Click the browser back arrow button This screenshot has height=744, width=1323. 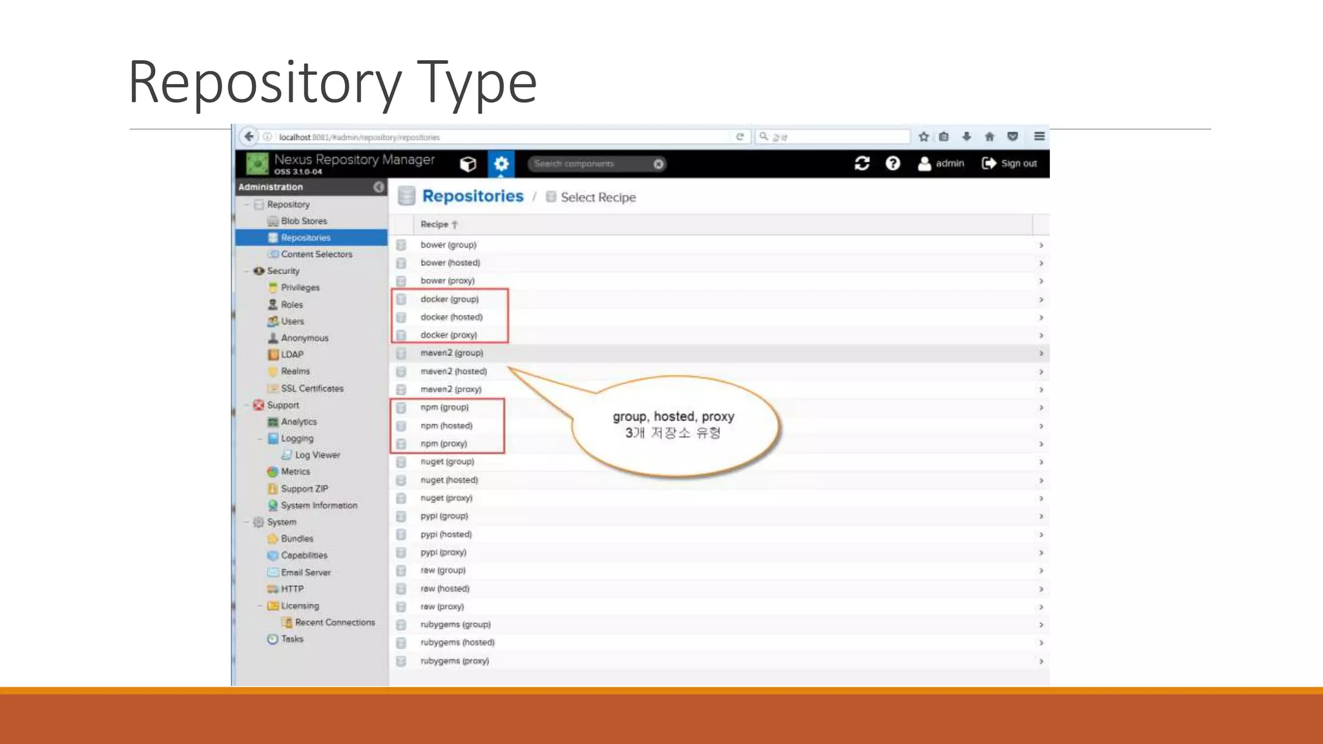coord(249,137)
